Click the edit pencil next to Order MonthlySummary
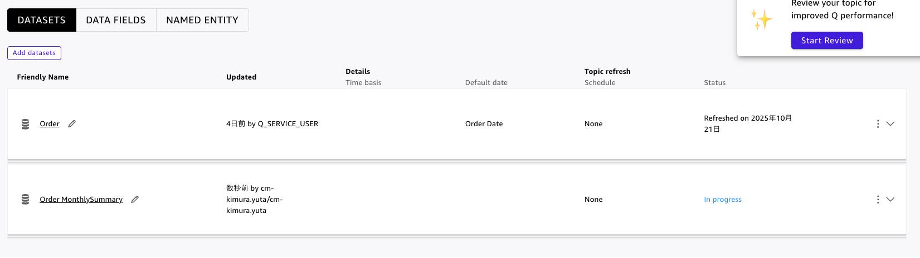Screen dimensions: 920x258 point(135,200)
